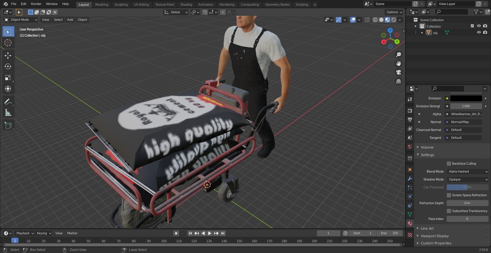Jump to timeline end frame button
The height and width of the screenshot is (253, 491).
pyautogui.click(x=223, y=233)
